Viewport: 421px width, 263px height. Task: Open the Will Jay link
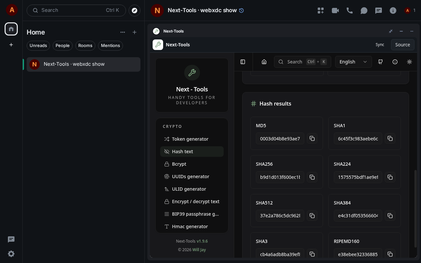tap(199, 250)
